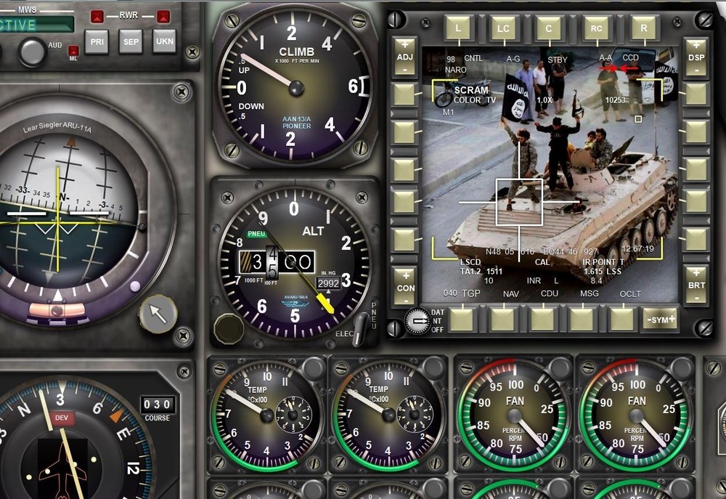
Task: Toggle the small red ML indicator
Action: (x=73, y=51)
